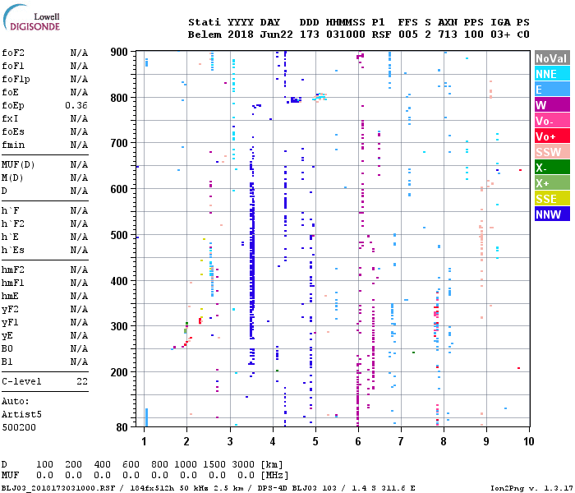Click the 80 km height axis label
This screenshot has width=575, height=493.
point(122,427)
